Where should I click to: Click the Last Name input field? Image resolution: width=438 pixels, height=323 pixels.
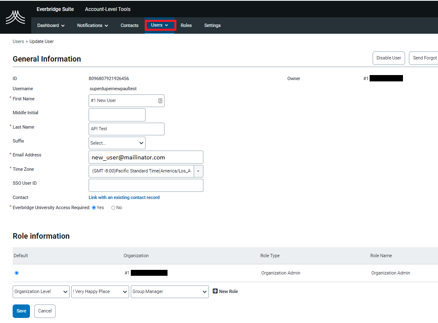(127, 129)
